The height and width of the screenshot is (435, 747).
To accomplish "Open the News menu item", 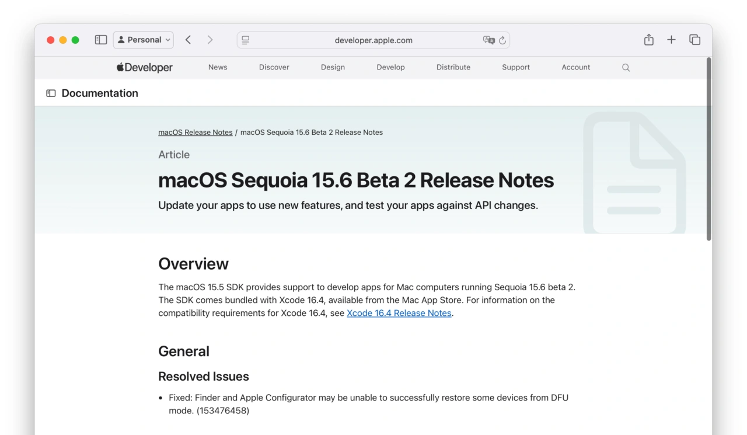I will coord(218,67).
